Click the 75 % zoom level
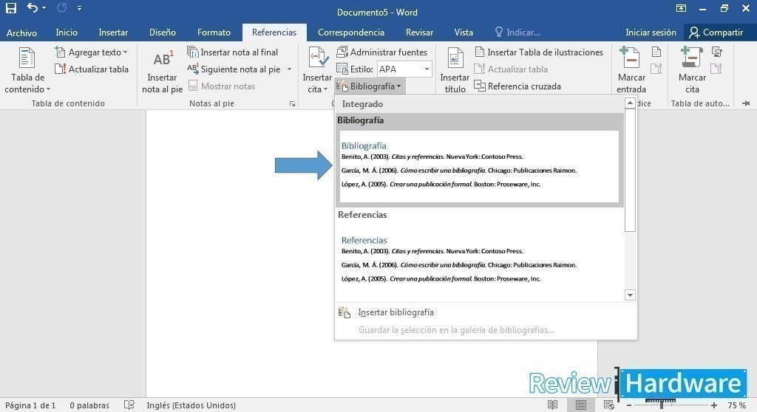 pos(737,405)
